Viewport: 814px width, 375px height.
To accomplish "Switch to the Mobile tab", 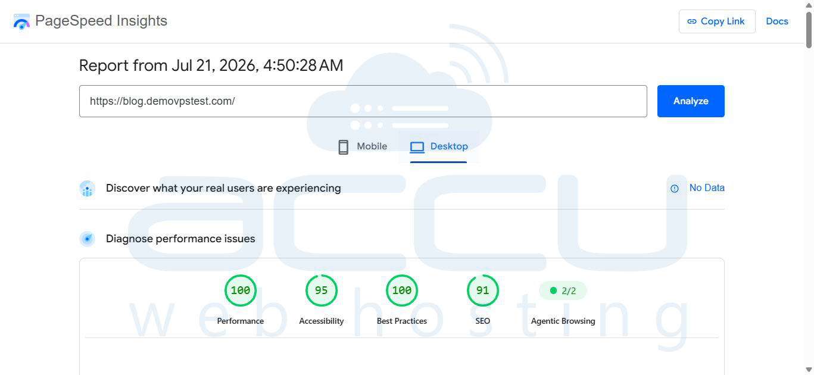I will tap(363, 146).
